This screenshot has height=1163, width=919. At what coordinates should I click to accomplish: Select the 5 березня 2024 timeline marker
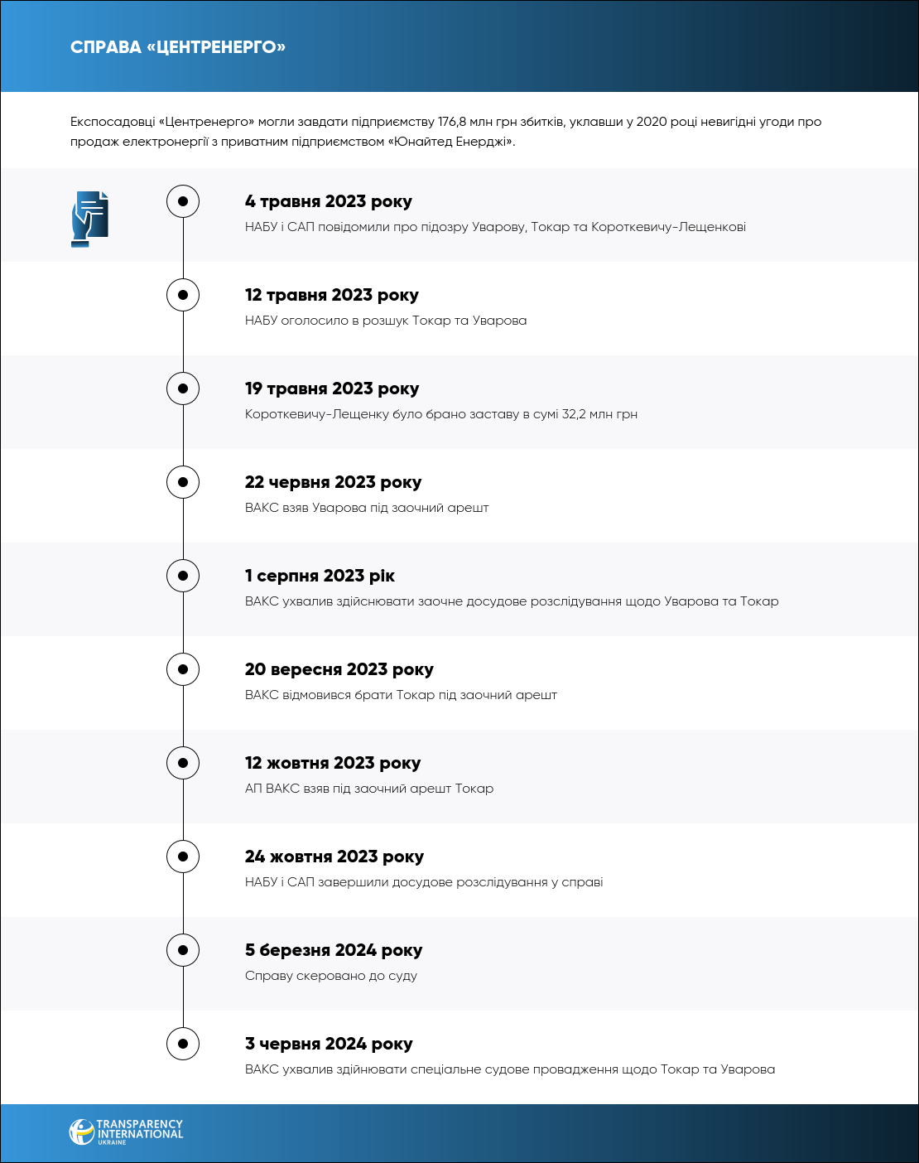click(x=183, y=950)
